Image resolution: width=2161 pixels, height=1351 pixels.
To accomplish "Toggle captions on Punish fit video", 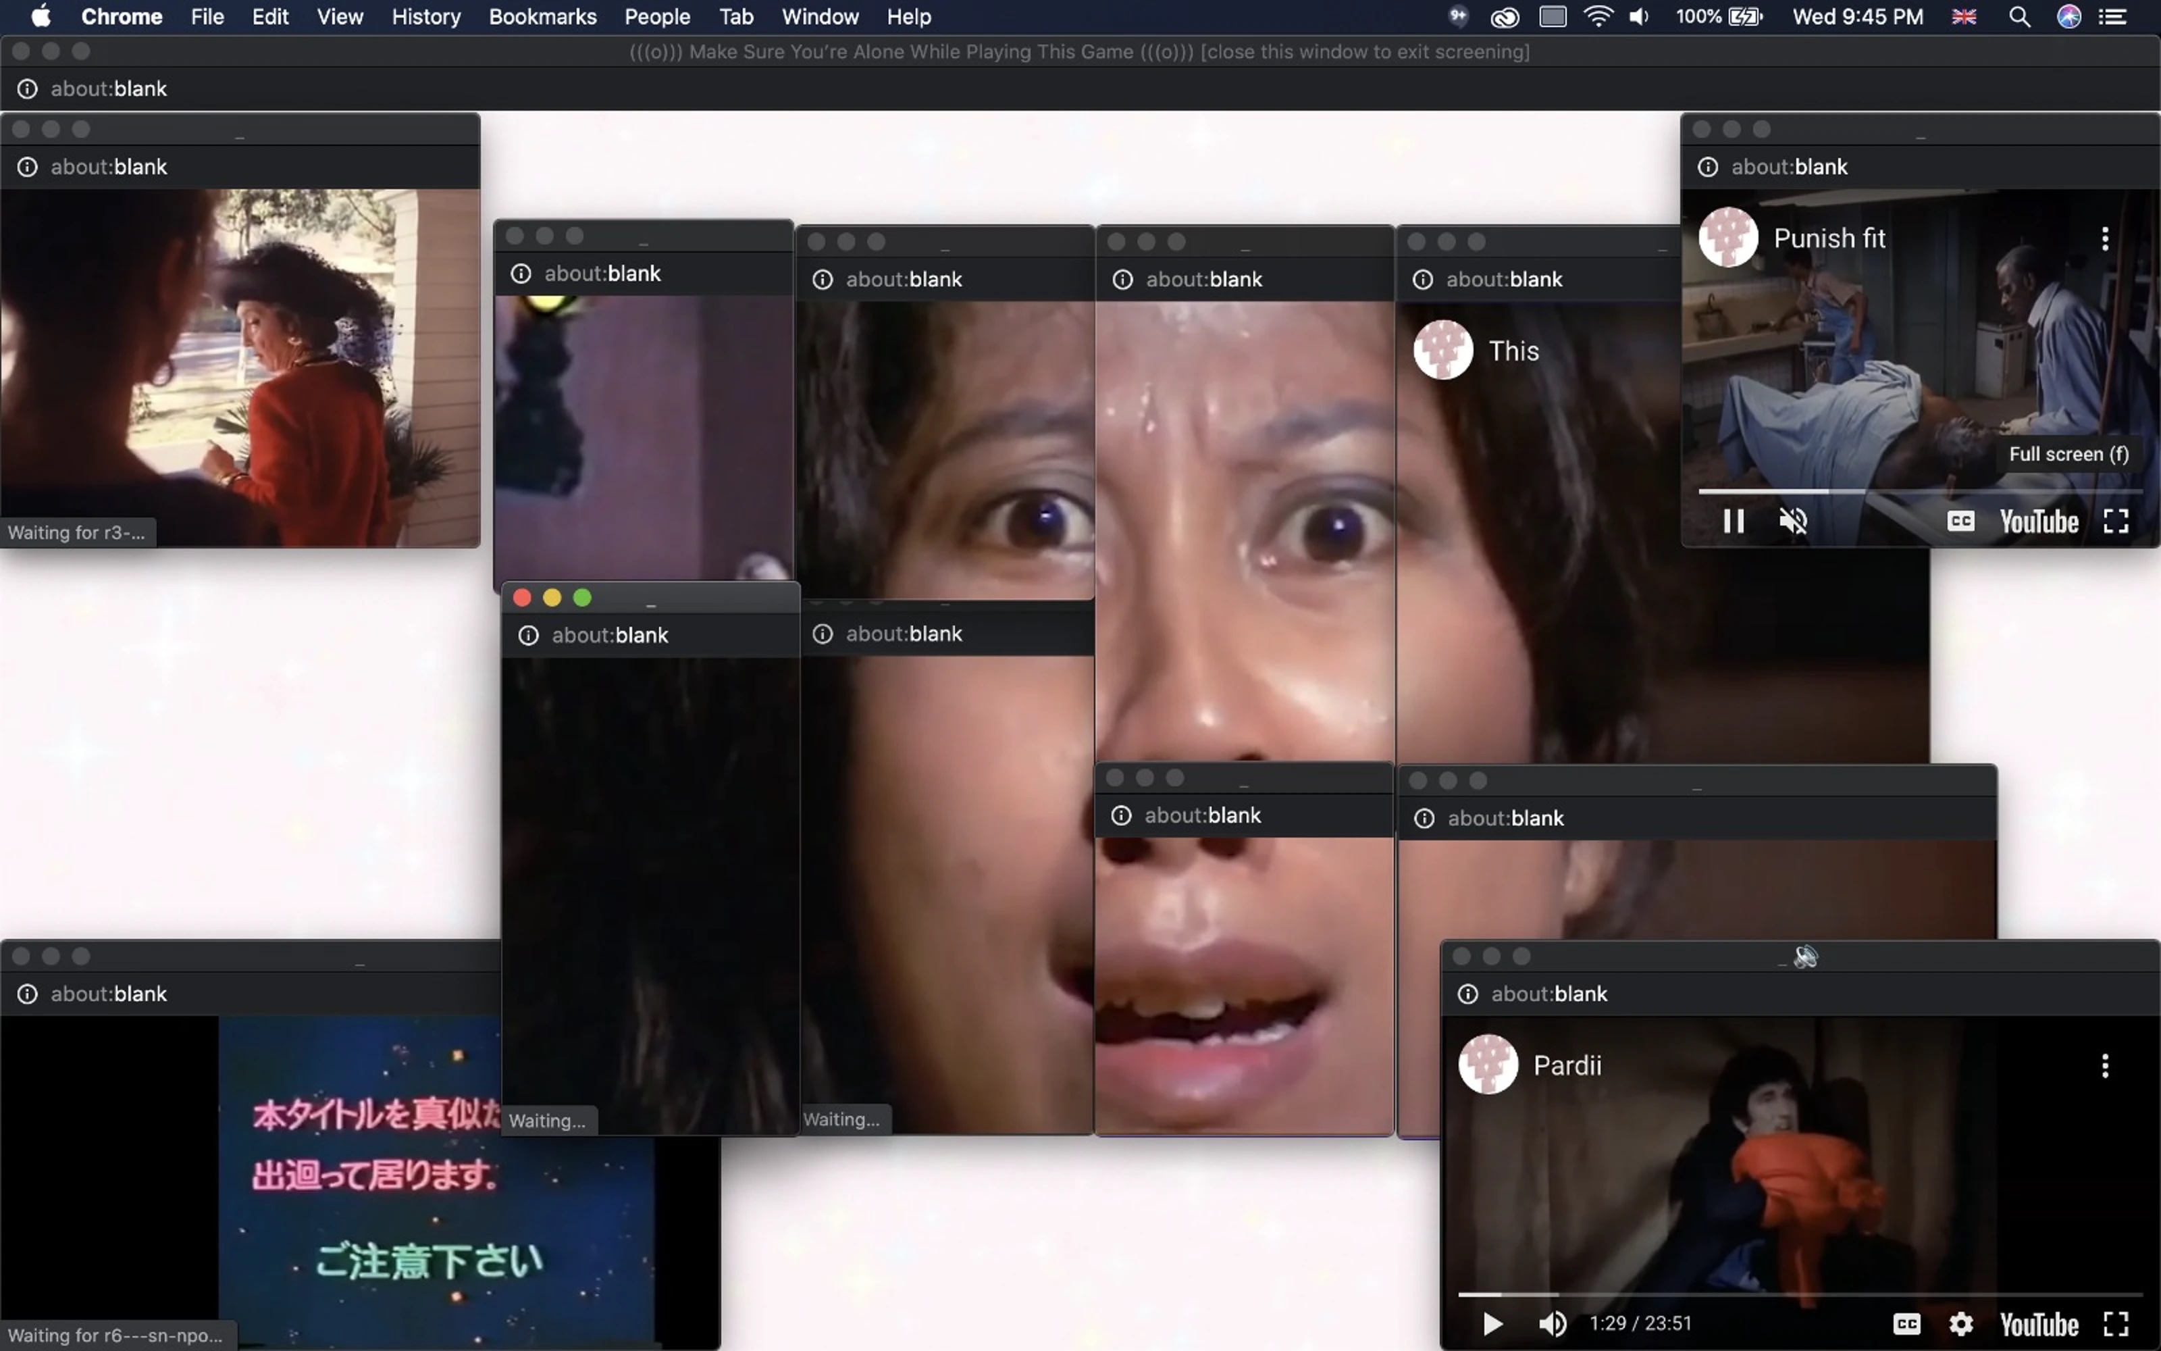I will [1960, 521].
